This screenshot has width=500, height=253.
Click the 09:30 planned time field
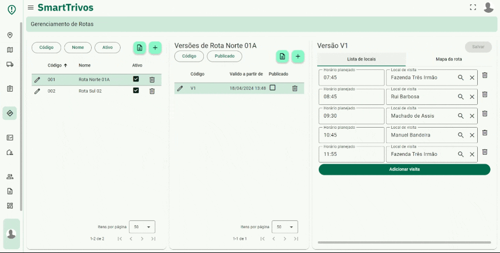click(x=352, y=116)
